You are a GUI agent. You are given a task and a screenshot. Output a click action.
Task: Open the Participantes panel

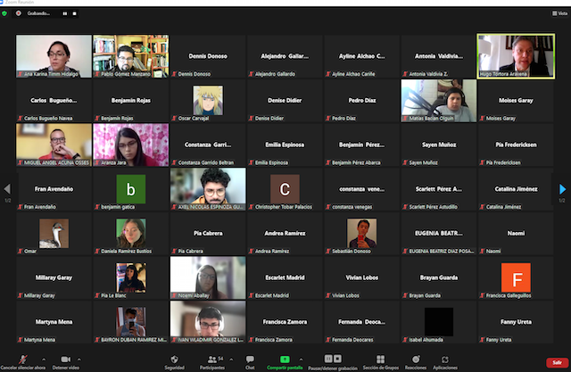211,359
